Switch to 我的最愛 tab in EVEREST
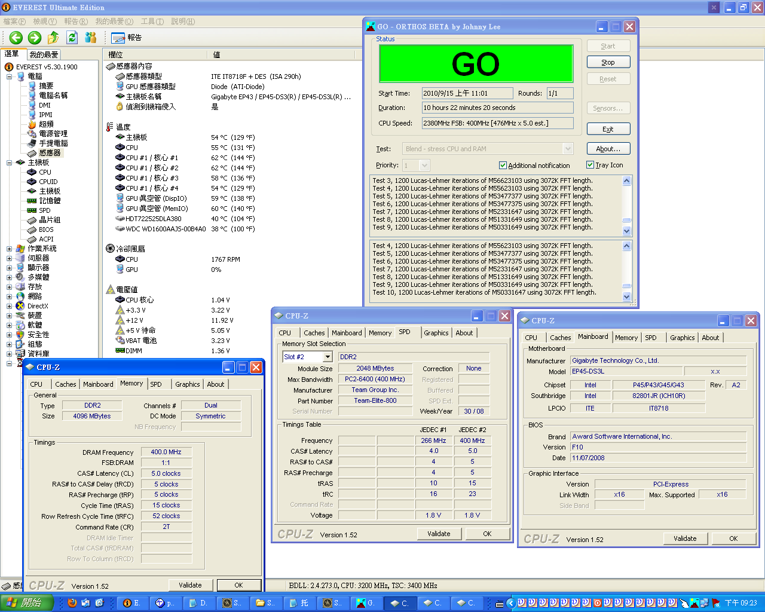 [44, 54]
